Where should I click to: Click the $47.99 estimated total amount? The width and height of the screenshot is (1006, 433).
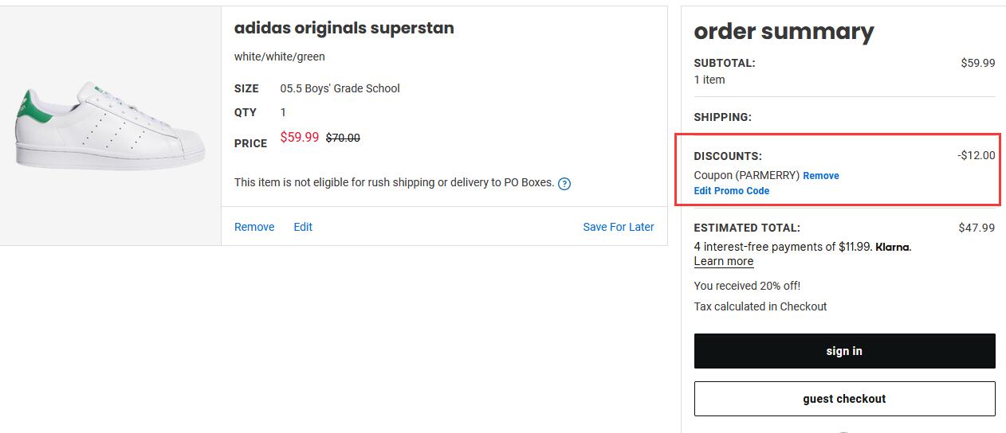coord(977,228)
